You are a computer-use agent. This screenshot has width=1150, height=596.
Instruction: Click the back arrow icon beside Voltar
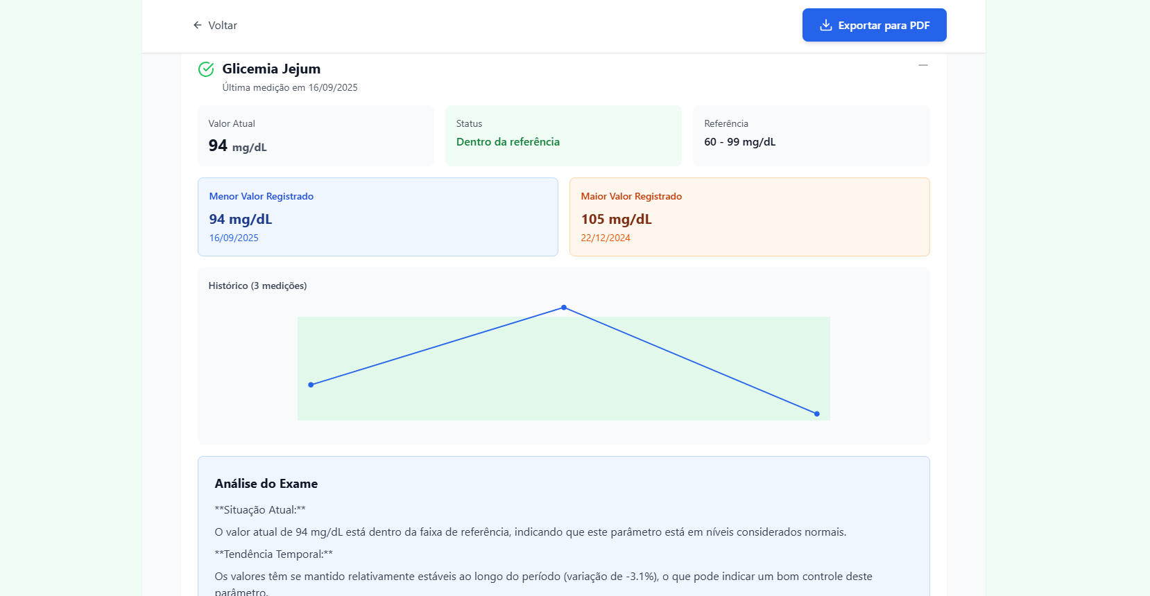(198, 25)
